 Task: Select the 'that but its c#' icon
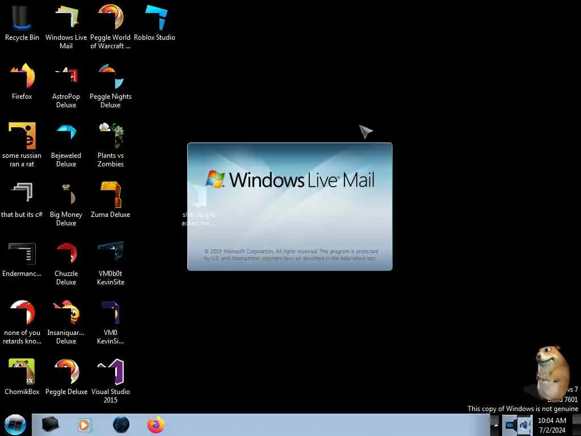click(x=22, y=200)
